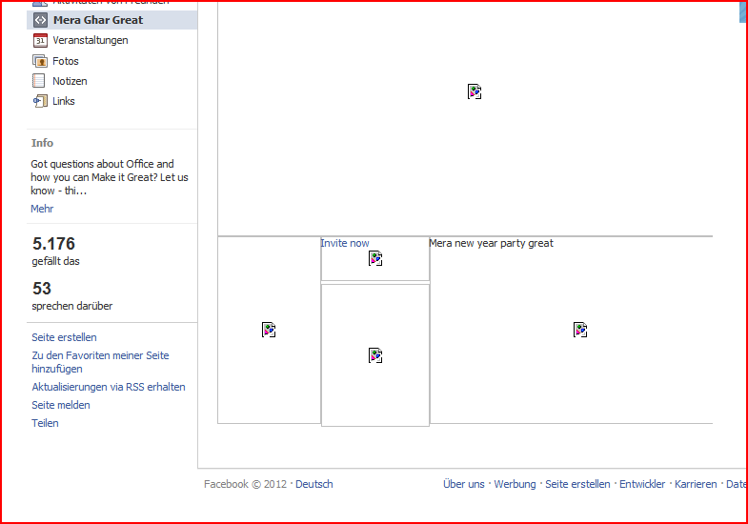Click the Links sidebar icon
748x524 pixels.
40,101
